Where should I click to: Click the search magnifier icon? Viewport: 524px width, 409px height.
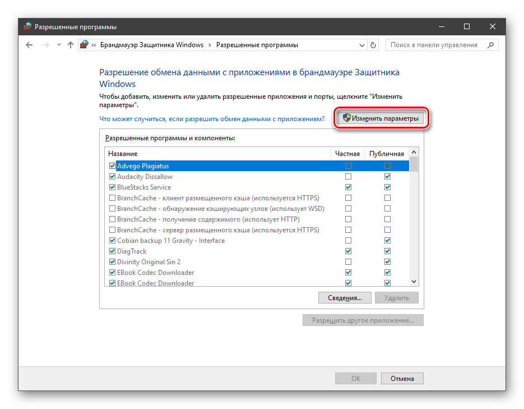pyautogui.click(x=491, y=45)
